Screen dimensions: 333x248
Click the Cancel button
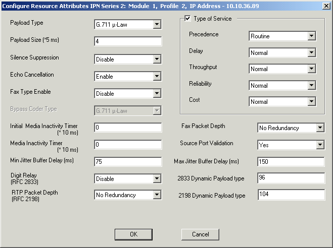point(201,234)
